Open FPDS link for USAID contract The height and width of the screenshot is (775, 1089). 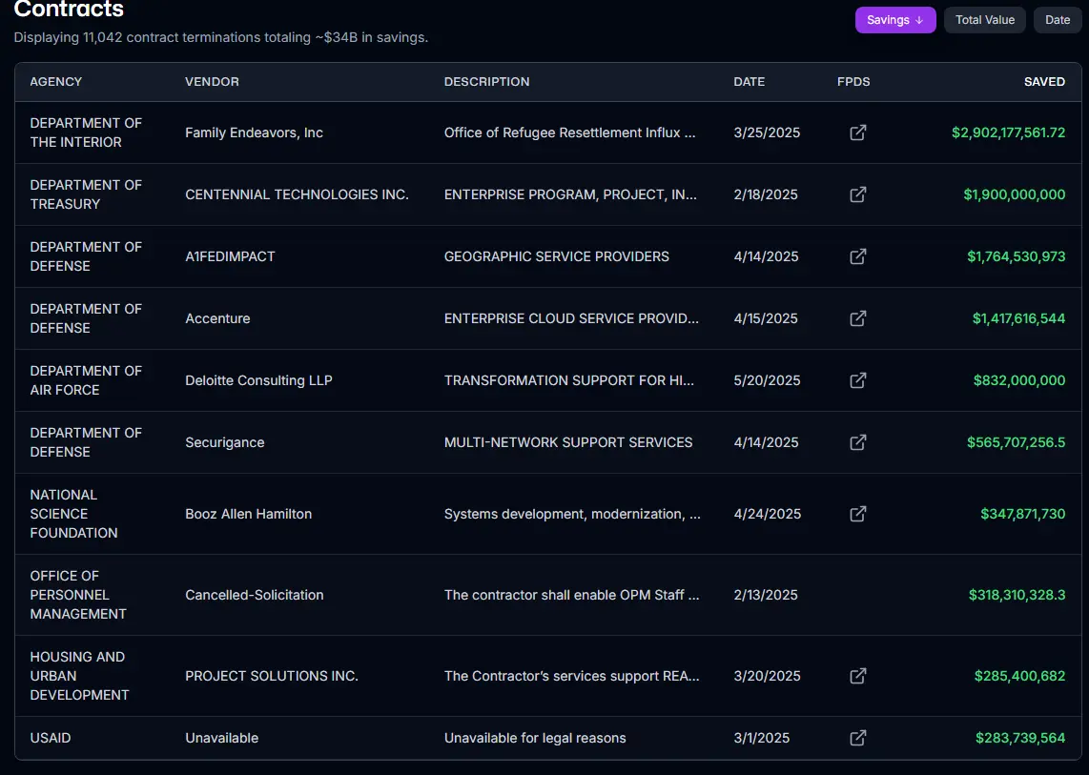pyautogui.click(x=857, y=738)
